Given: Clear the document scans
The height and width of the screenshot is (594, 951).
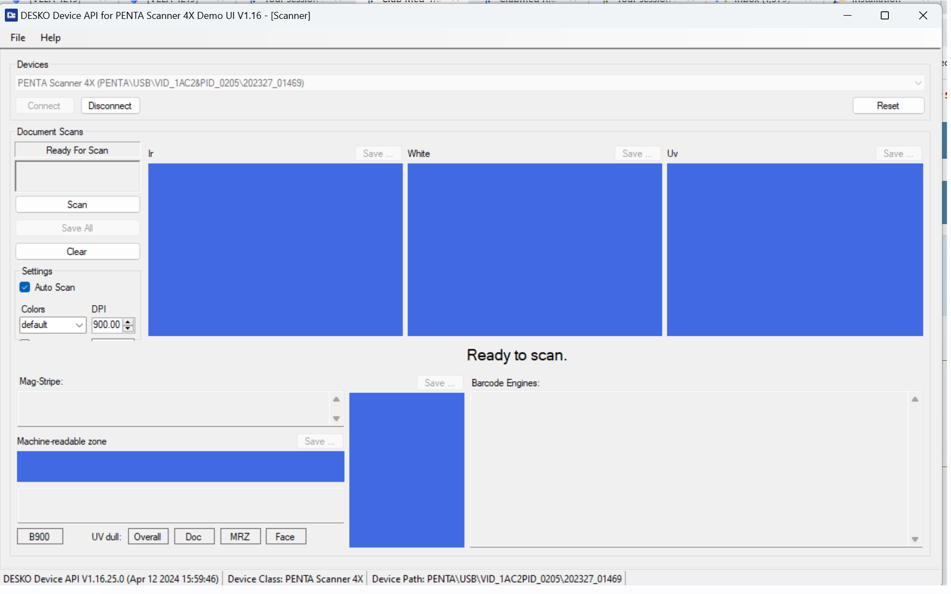Looking at the screenshot, I should [77, 252].
